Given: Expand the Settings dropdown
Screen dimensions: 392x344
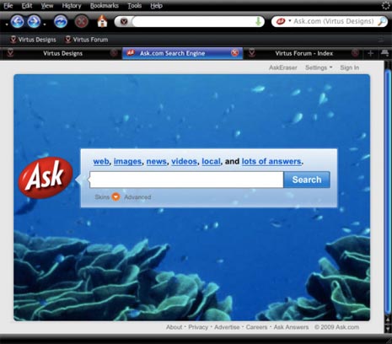Looking at the screenshot, I should [319, 67].
